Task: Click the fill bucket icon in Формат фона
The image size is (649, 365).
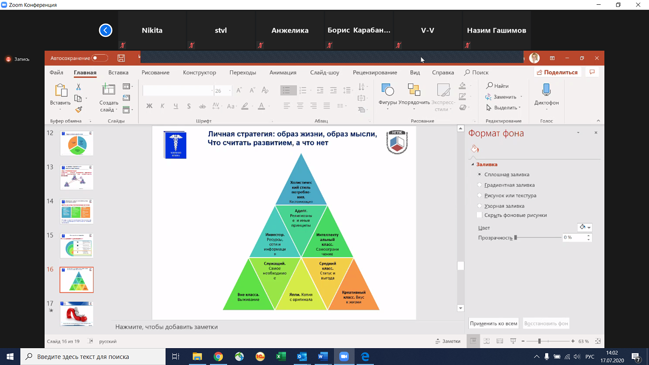Action: (475, 149)
